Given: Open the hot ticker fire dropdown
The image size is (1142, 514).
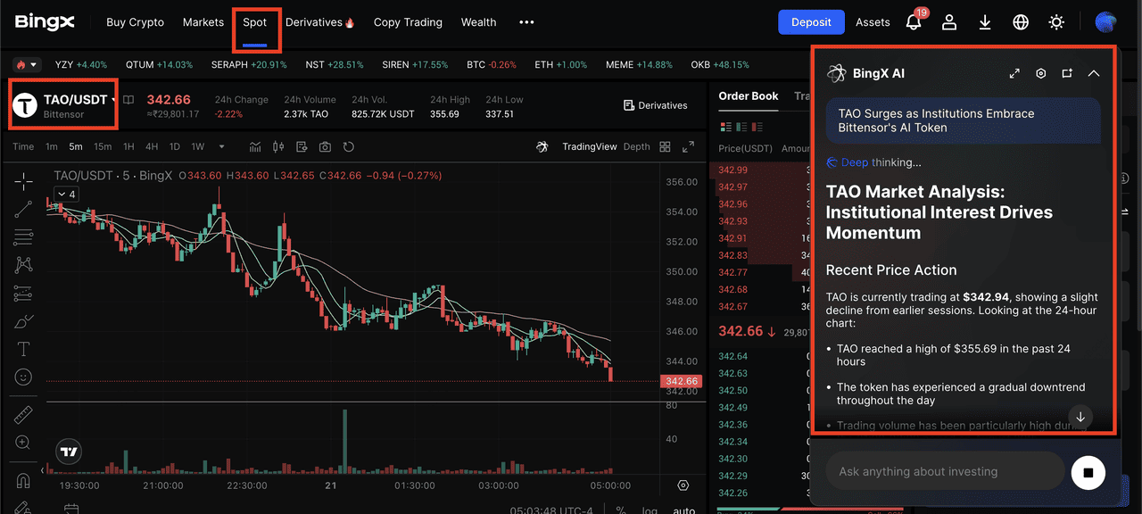Looking at the screenshot, I should [26, 64].
